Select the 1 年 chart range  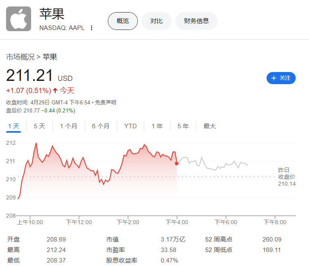coord(157,126)
